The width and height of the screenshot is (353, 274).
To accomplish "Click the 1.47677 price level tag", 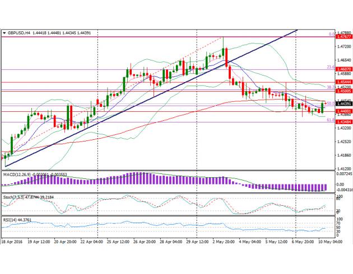I will (x=343, y=37).
